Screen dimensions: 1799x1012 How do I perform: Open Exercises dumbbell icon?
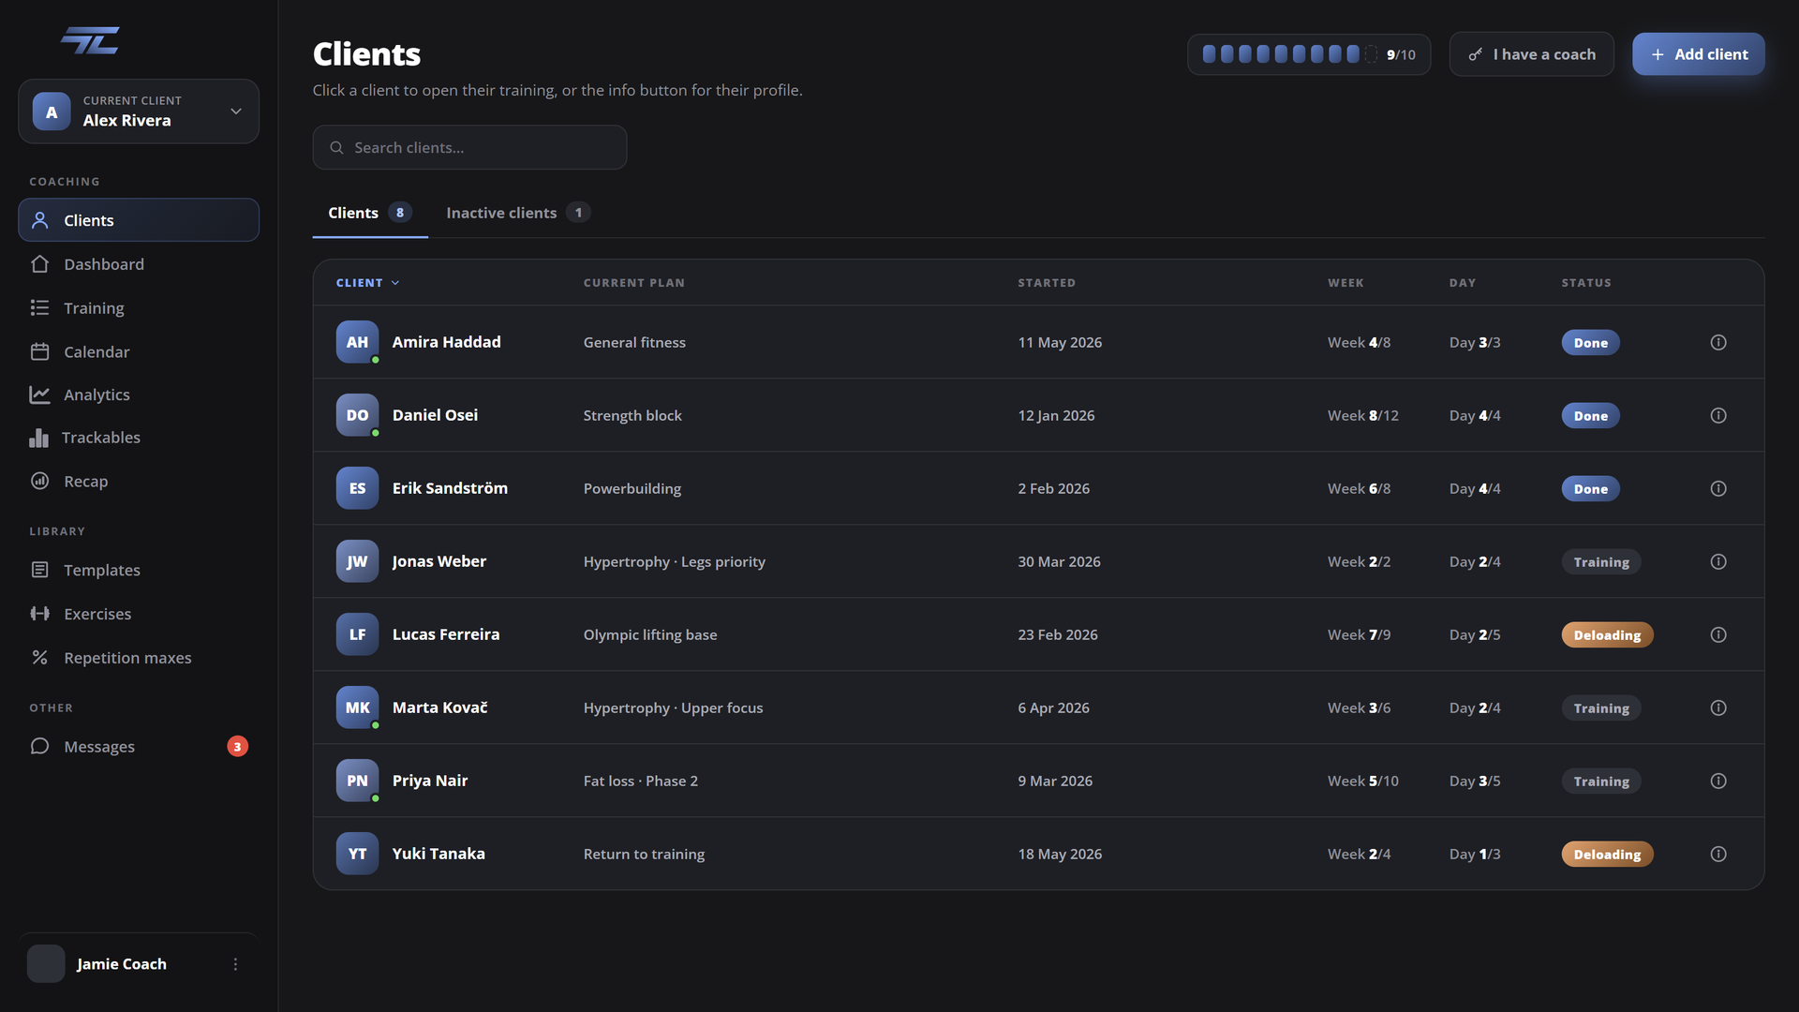point(39,614)
